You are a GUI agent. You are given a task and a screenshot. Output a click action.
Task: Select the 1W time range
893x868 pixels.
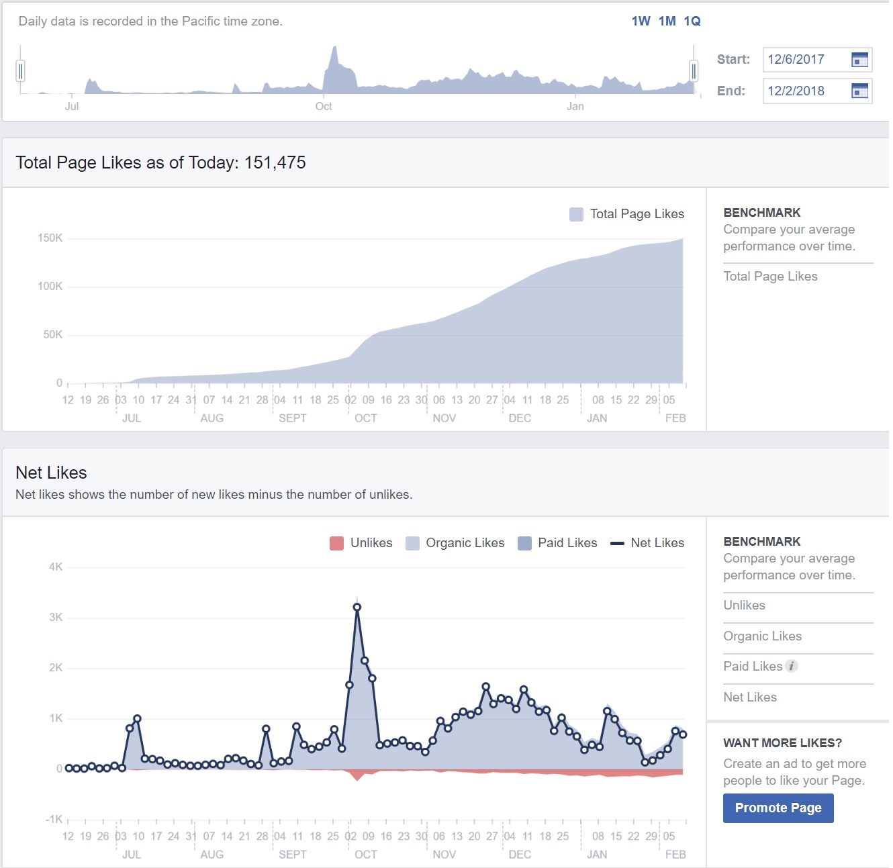pos(641,21)
